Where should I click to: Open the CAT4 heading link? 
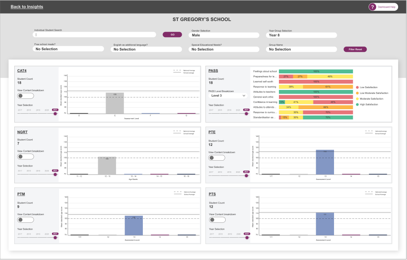pyautogui.click(x=22, y=71)
